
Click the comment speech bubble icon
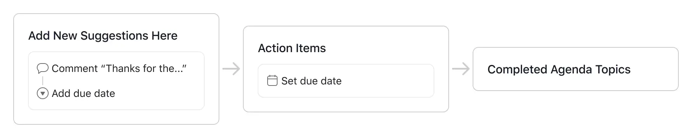(43, 68)
